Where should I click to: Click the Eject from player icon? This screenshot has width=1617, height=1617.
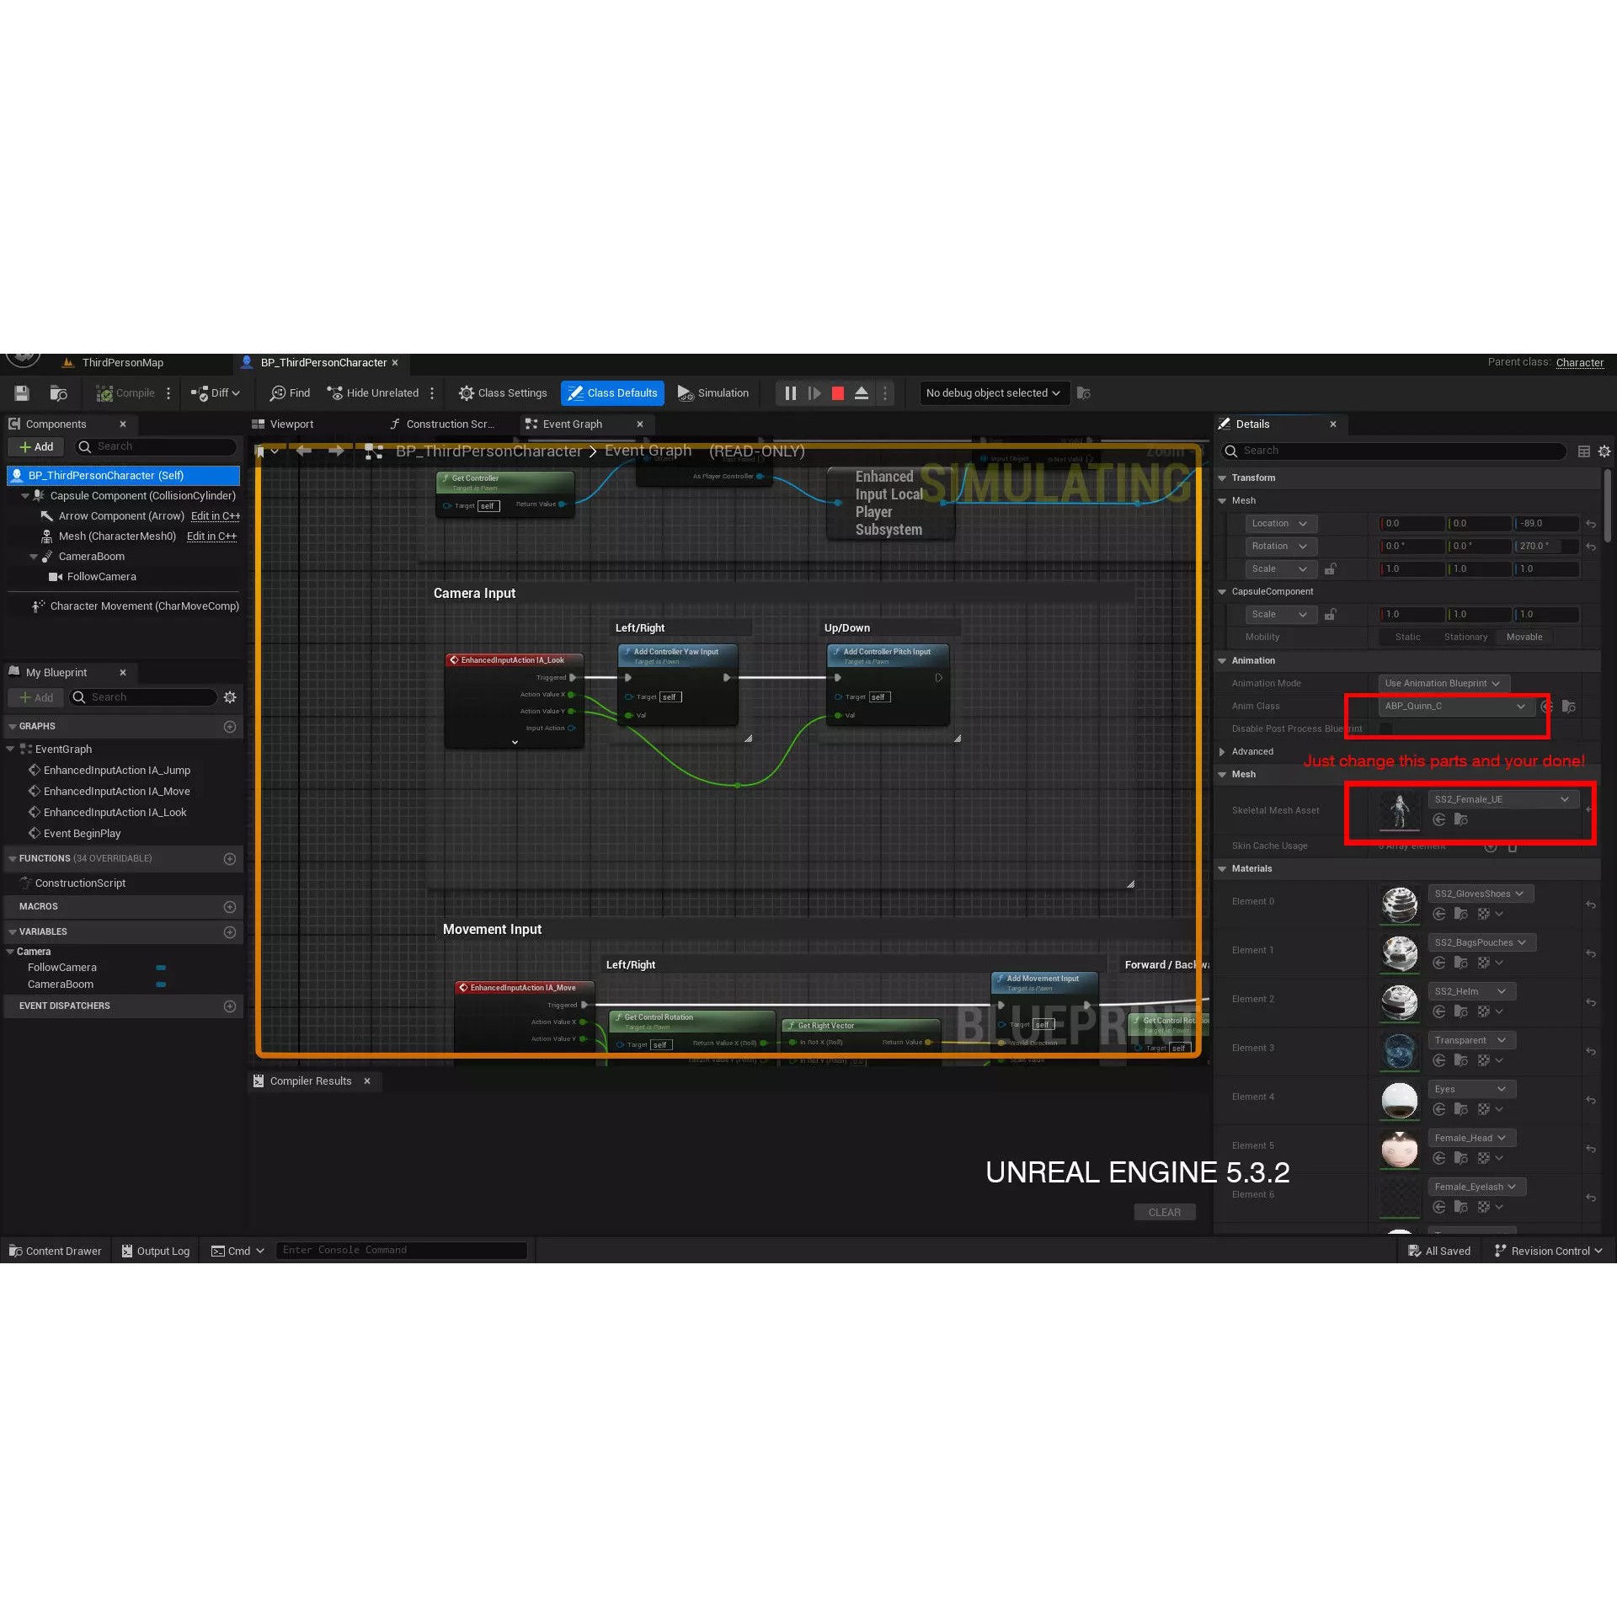pos(862,393)
